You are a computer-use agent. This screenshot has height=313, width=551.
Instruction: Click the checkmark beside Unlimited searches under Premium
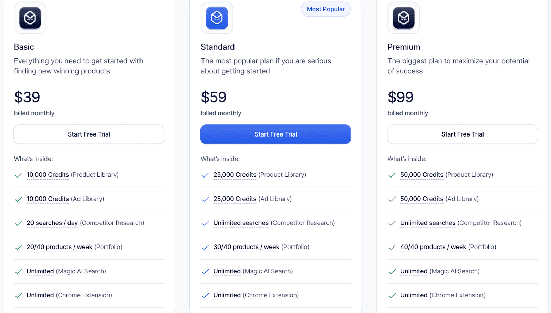pos(392,223)
